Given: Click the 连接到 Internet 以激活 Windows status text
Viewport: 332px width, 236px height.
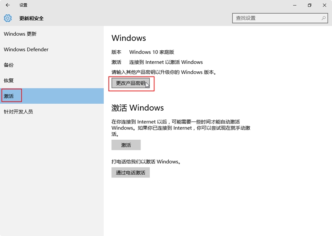Looking at the screenshot, I should coord(166,62).
